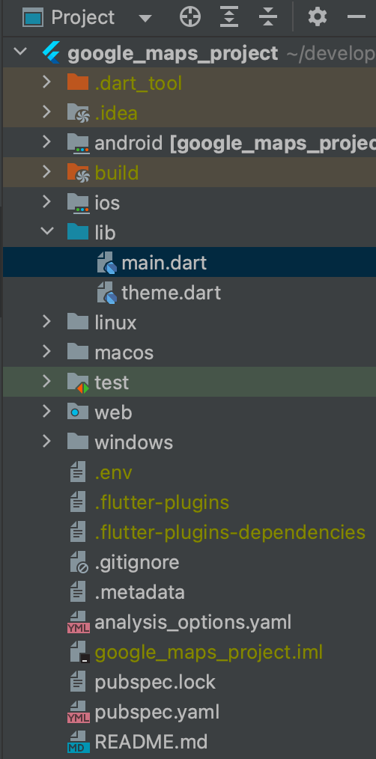Expand the macos folder chevron
This screenshot has width=376, height=759.
coord(46,352)
